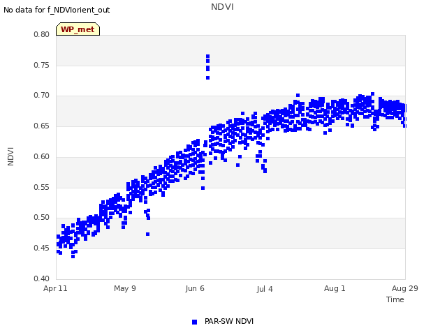Click the 0.70 y-axis value
Viewport: 447px width, 335px height.
click(x=42, y=95)
